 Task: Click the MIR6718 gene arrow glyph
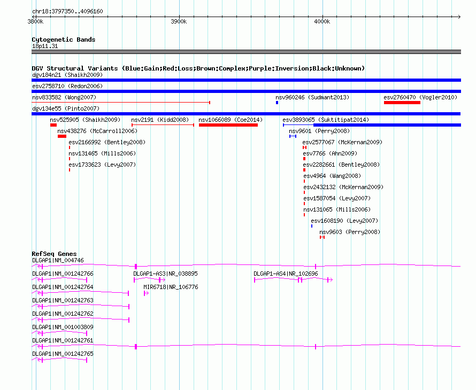(x=146, y=293)
